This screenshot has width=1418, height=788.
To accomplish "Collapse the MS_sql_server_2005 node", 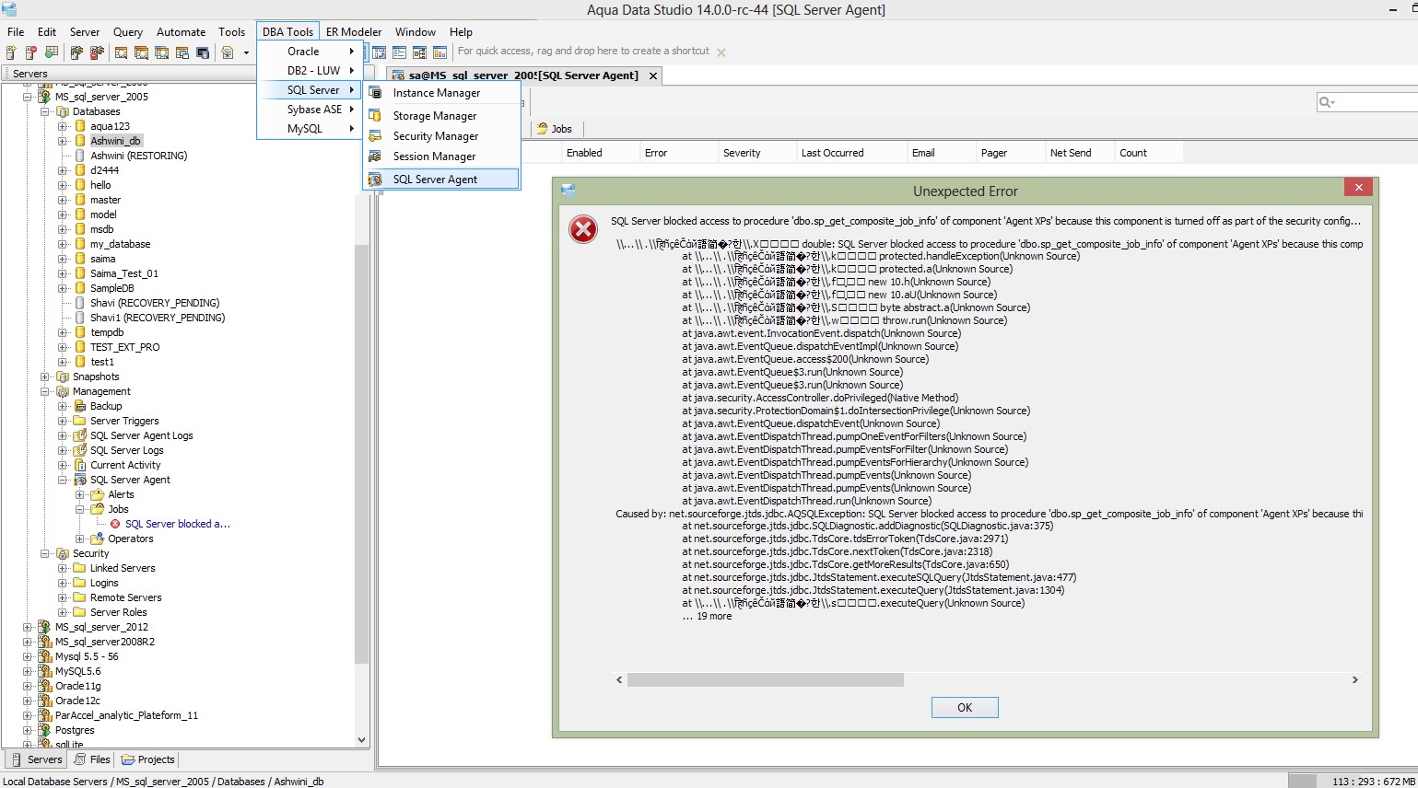I will click(x=28, y=97).
